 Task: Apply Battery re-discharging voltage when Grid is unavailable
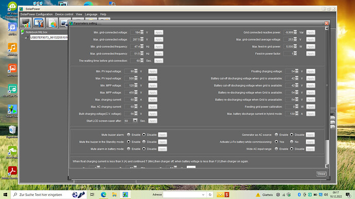point(311,99)
